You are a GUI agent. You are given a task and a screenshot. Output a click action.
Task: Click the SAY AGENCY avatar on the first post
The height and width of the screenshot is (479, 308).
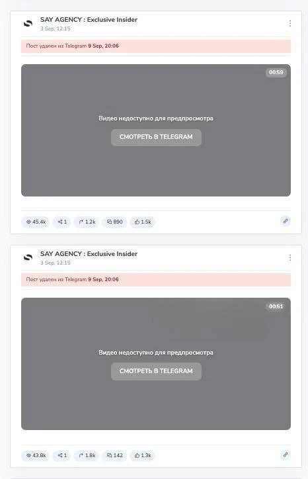click(x=28, y=24)
